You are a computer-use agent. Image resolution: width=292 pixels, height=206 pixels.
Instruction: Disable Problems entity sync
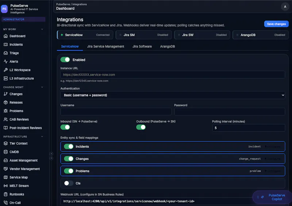pyautogui.click(x=69, y=171)
